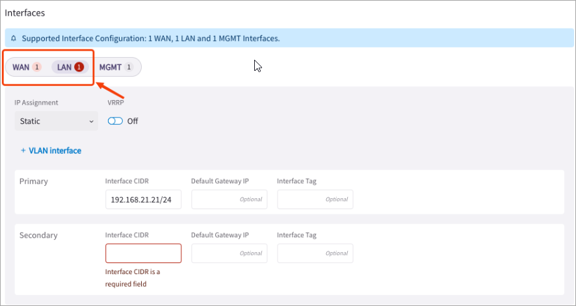576x306 pixels.
Task: Click the Primary Interface CIDR field
Action: coord(143,199)
